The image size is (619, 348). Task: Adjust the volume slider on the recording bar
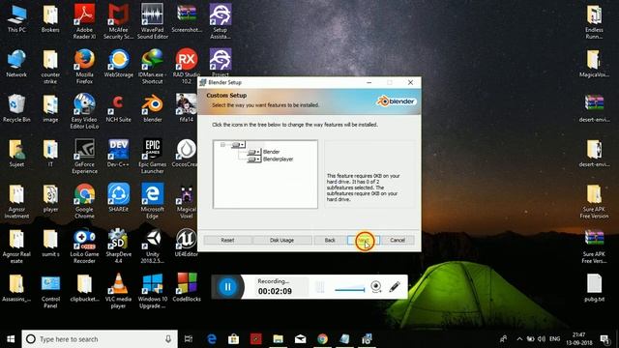350,290
